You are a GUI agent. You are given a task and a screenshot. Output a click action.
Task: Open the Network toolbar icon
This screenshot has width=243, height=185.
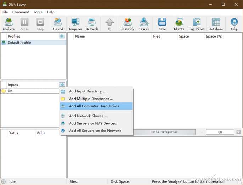point(92,24)
